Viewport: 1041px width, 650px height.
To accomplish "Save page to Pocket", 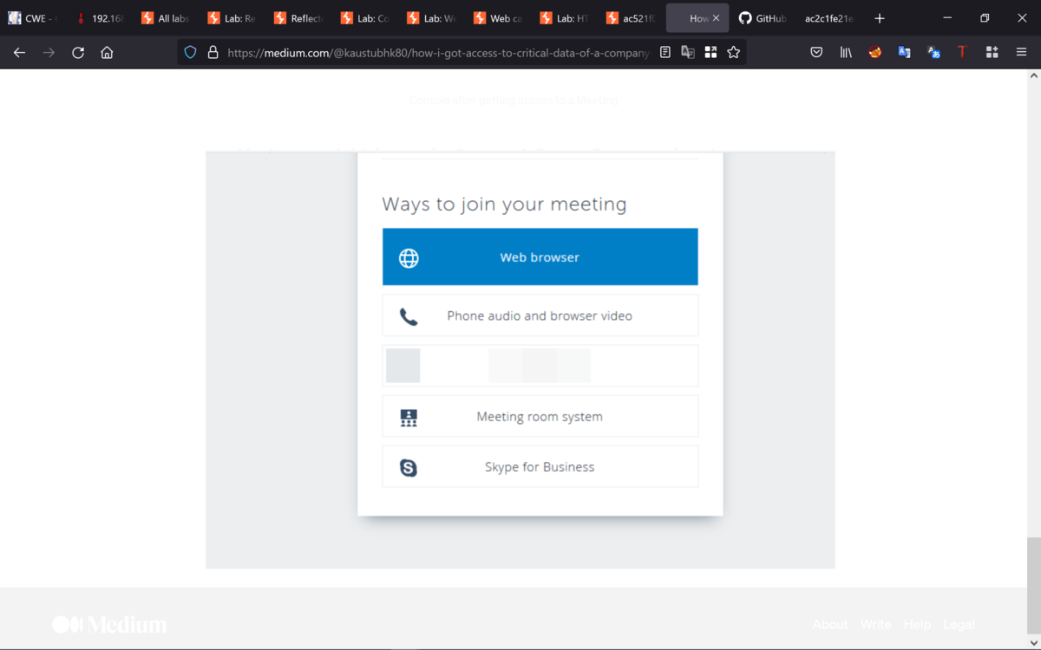I will pos(816,52).
